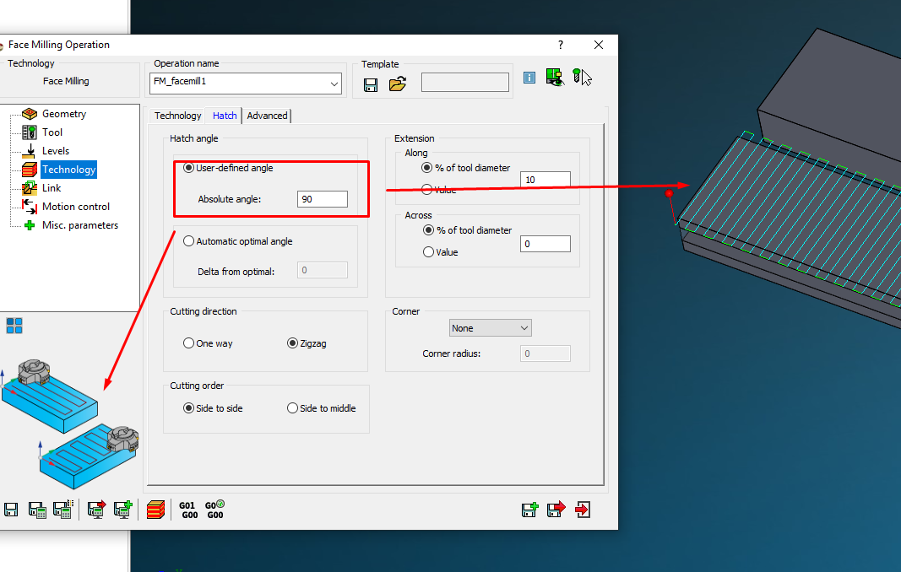Screen dimensions: 901x572
Task: Click the Exit door icon at bottom right
Action: coord(583,510)
